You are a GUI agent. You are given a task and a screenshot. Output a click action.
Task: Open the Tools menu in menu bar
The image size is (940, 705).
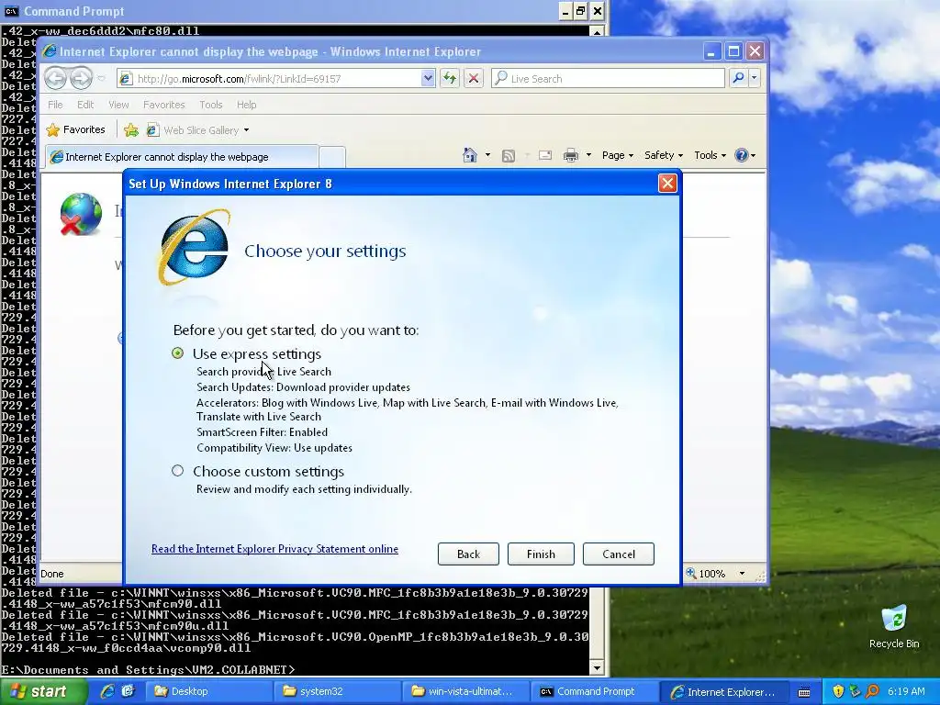210,105
